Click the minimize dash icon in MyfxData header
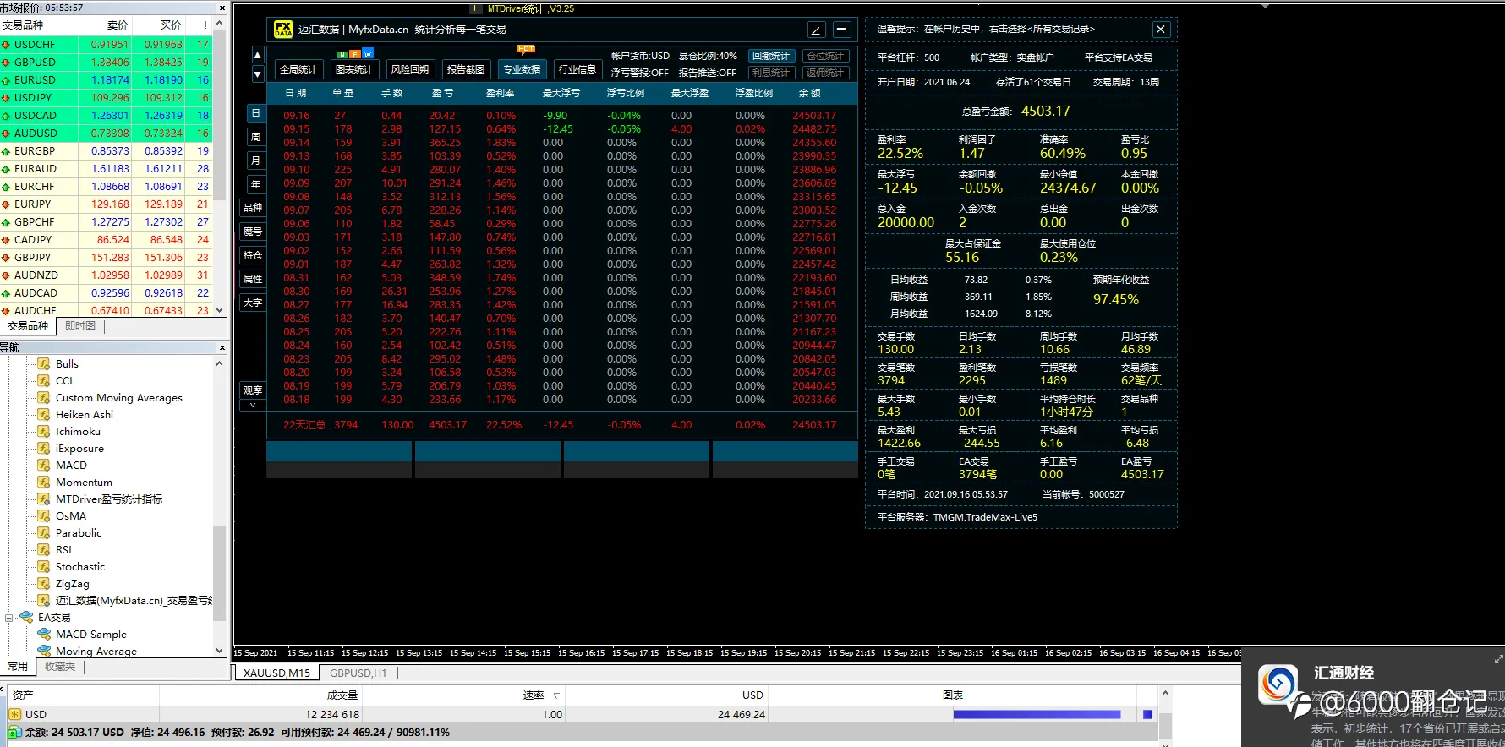 coord(841,30)
